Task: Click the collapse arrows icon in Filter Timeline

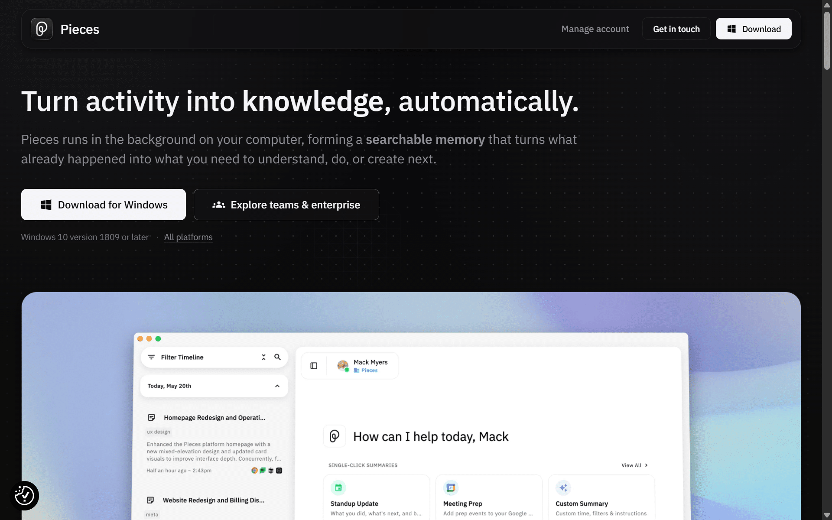Action: pyautogui.click(x=263, y=357)
